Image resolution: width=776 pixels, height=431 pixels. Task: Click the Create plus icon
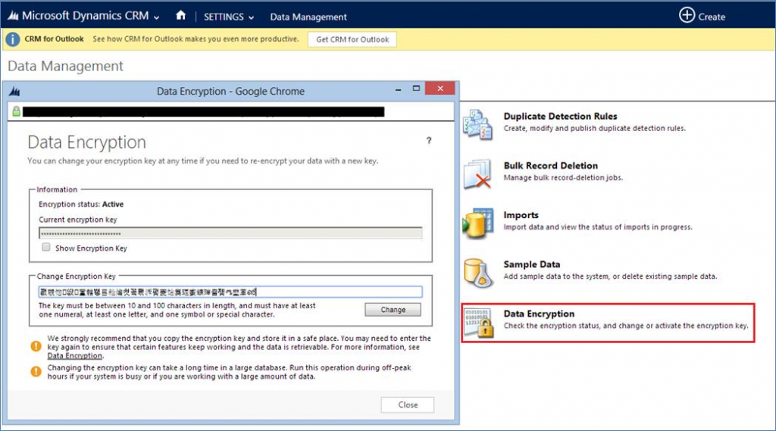click(x=687, y=15)
